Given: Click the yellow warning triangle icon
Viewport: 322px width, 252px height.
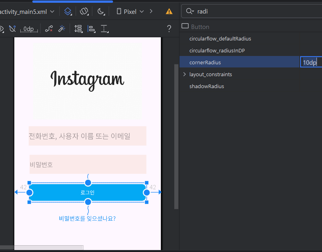Looking at the screenshot, I should [169, 12].
